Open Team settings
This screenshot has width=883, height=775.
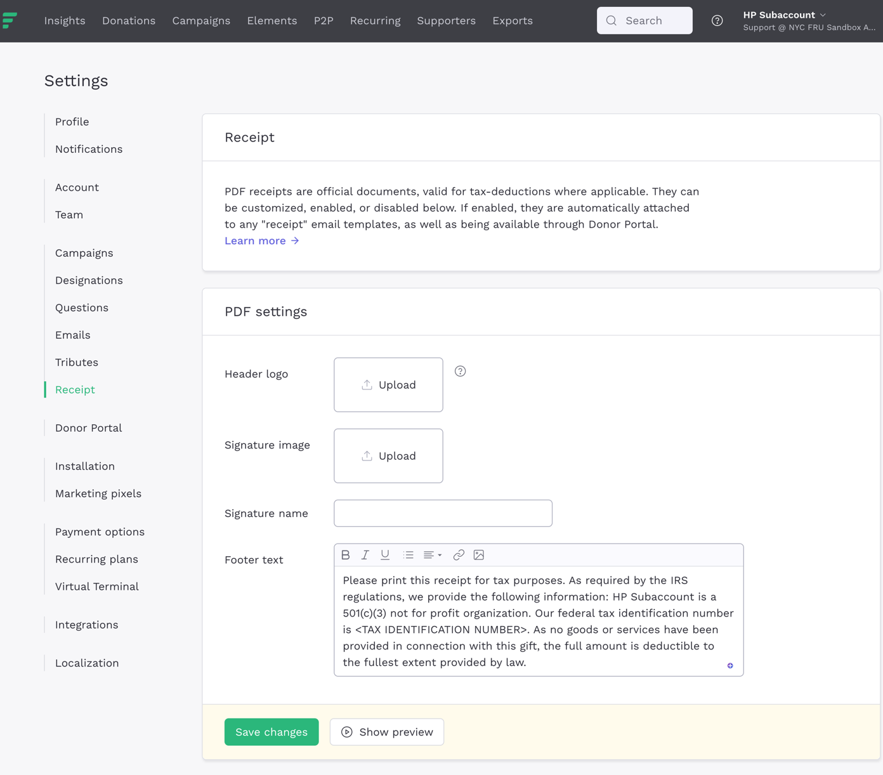[69, 214]
